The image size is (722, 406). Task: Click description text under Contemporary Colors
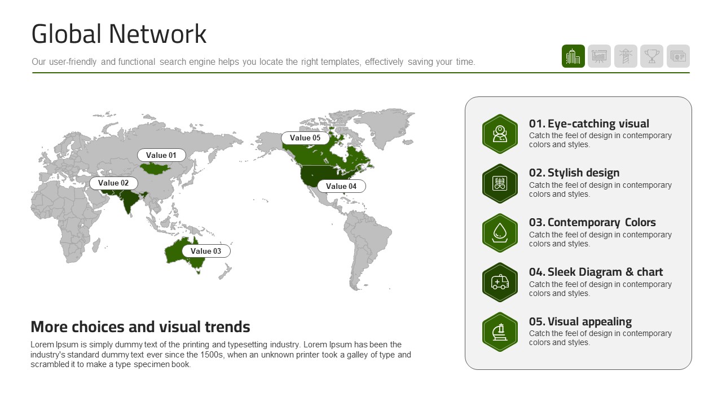pyautogui.click(x=600, y=239)
